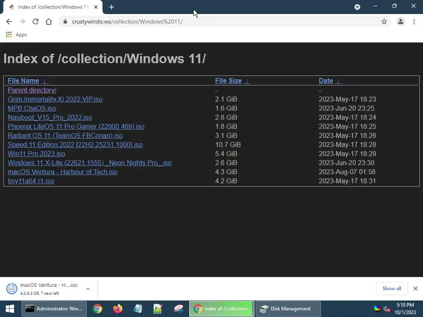Show all downloads
Viewport: 423px width, 317px height.
point(392,289)
